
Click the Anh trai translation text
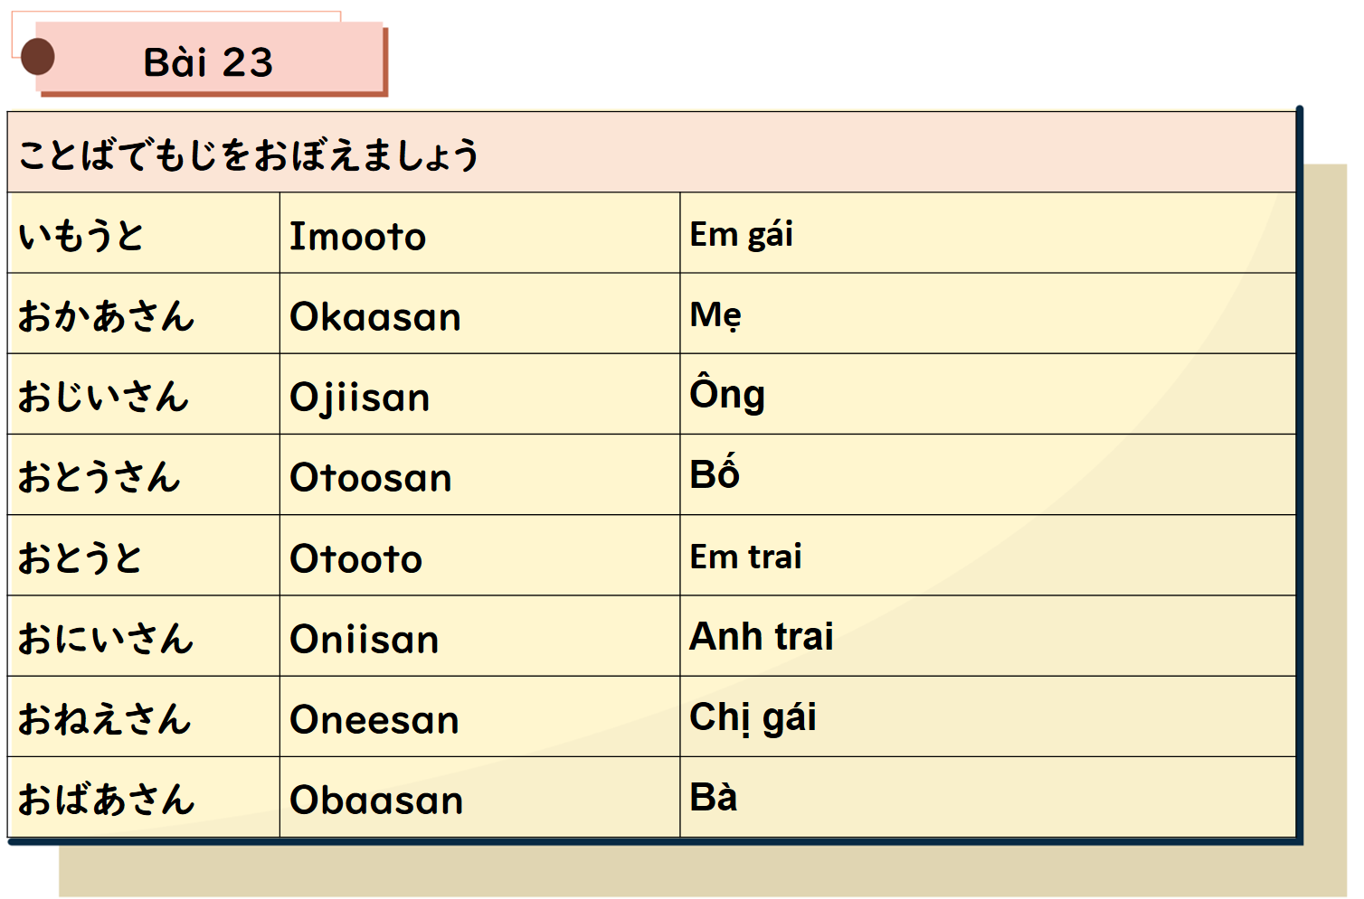(761, 636)
